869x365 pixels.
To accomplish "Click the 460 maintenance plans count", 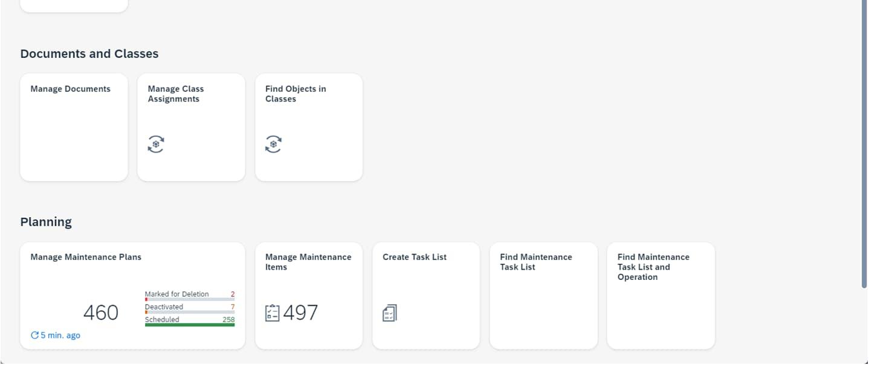I will pos(101,313).
